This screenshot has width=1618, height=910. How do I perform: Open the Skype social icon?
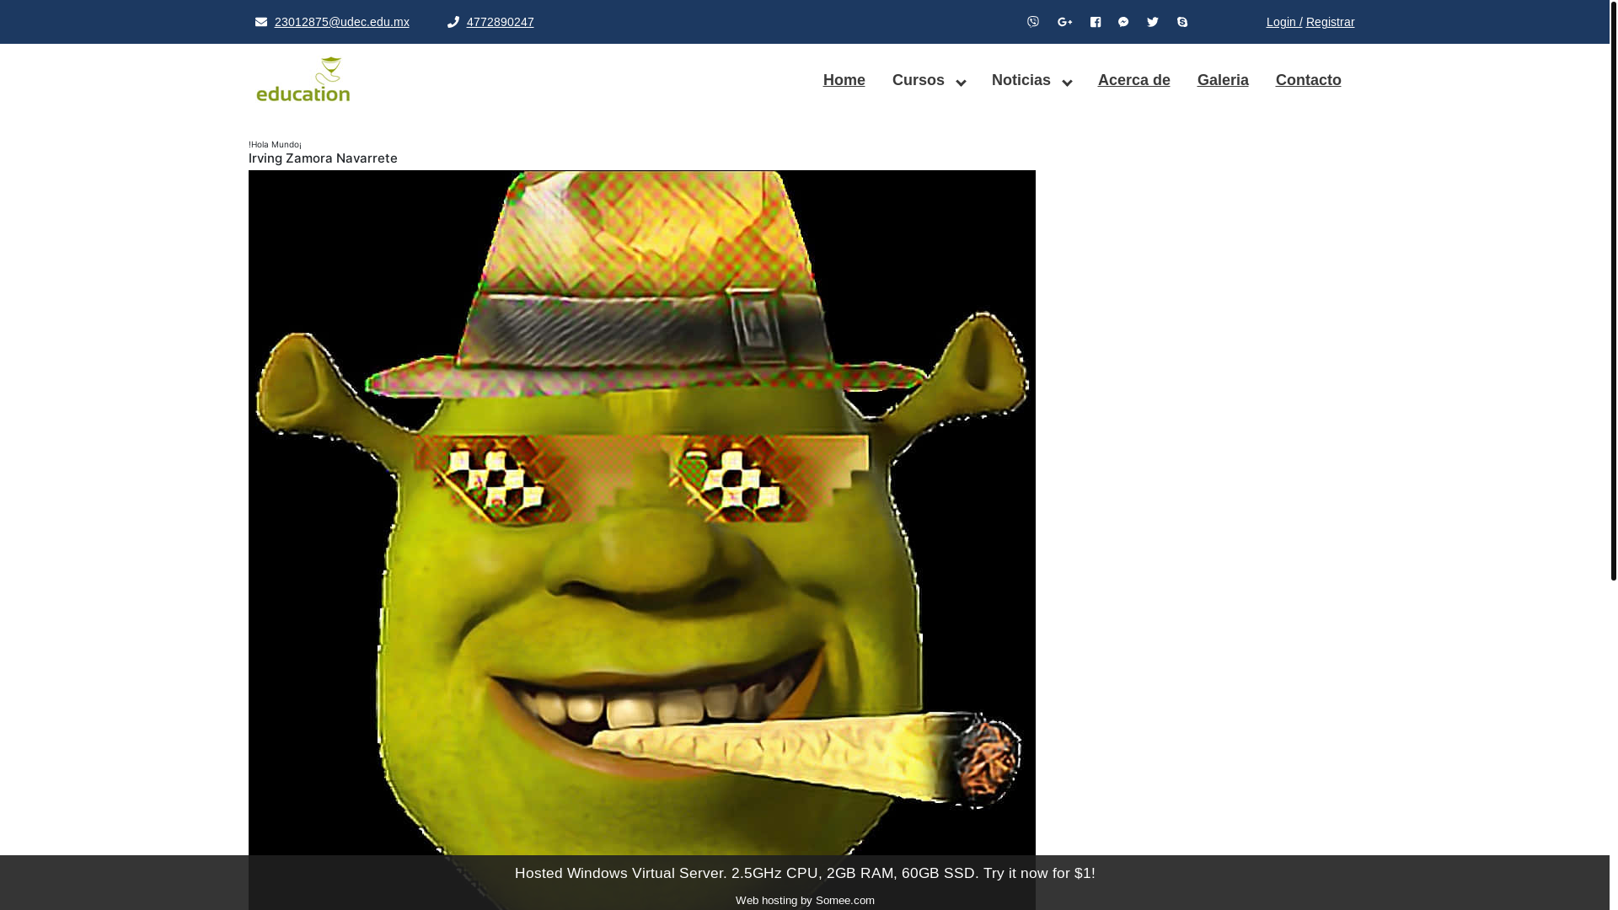tap(1182, 22)
